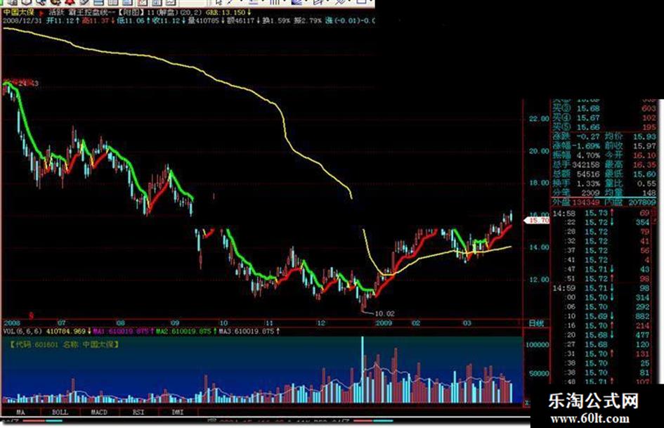
Task: Click the 今开 value 16.10
Action: tap(644, 155)
